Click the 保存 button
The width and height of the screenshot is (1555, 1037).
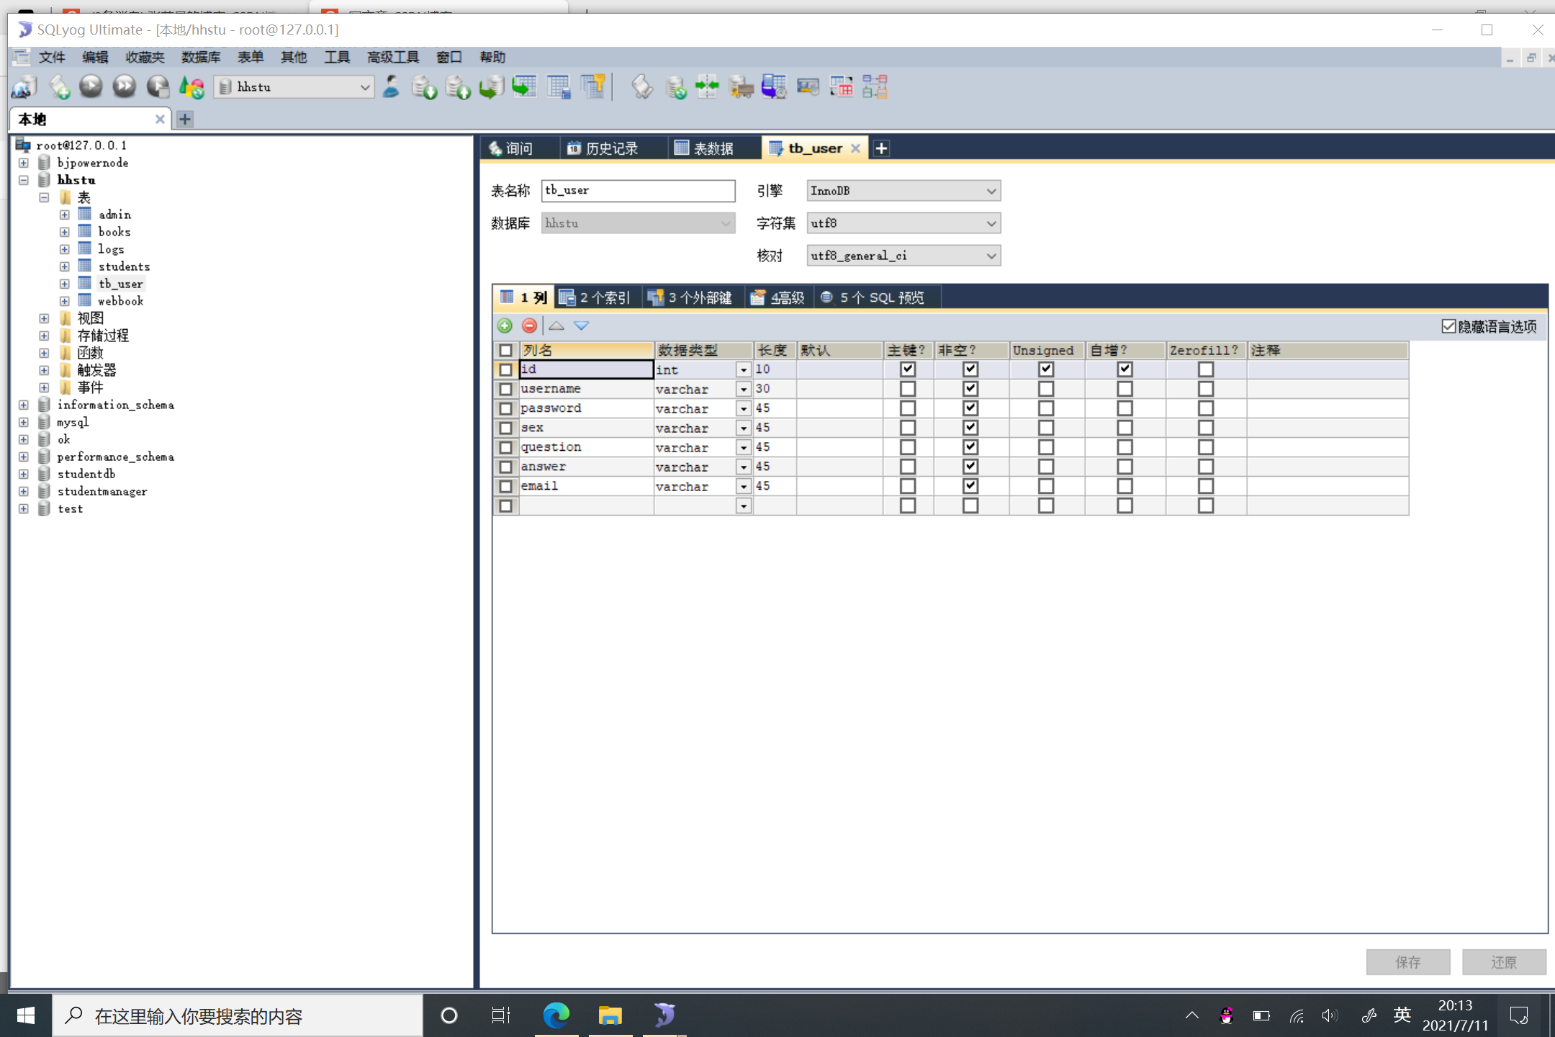click(x=1407, y=961)
